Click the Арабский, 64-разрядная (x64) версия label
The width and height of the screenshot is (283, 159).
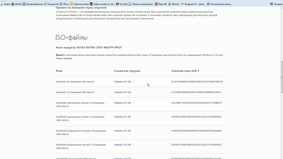click(75, 82)
